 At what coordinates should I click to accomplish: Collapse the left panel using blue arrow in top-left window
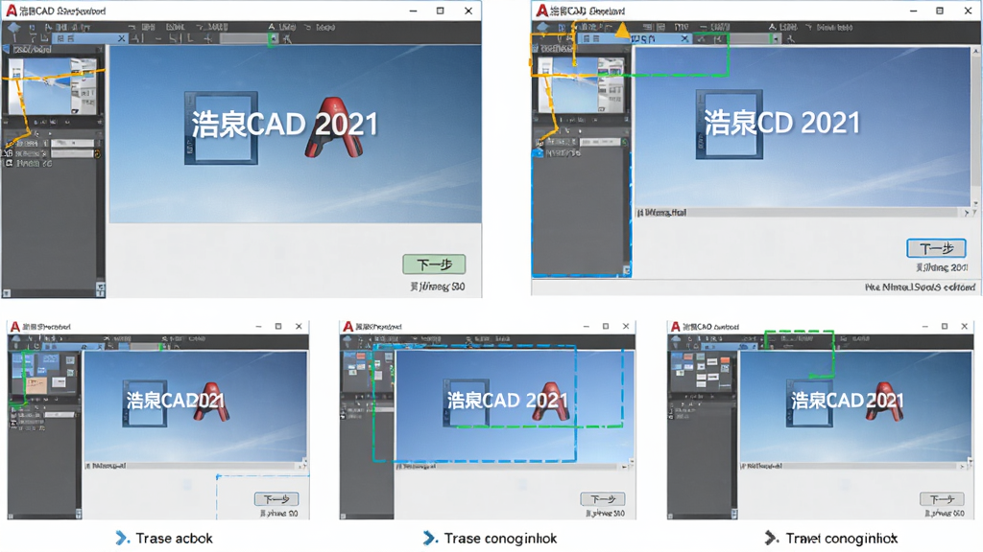[6, 49]
